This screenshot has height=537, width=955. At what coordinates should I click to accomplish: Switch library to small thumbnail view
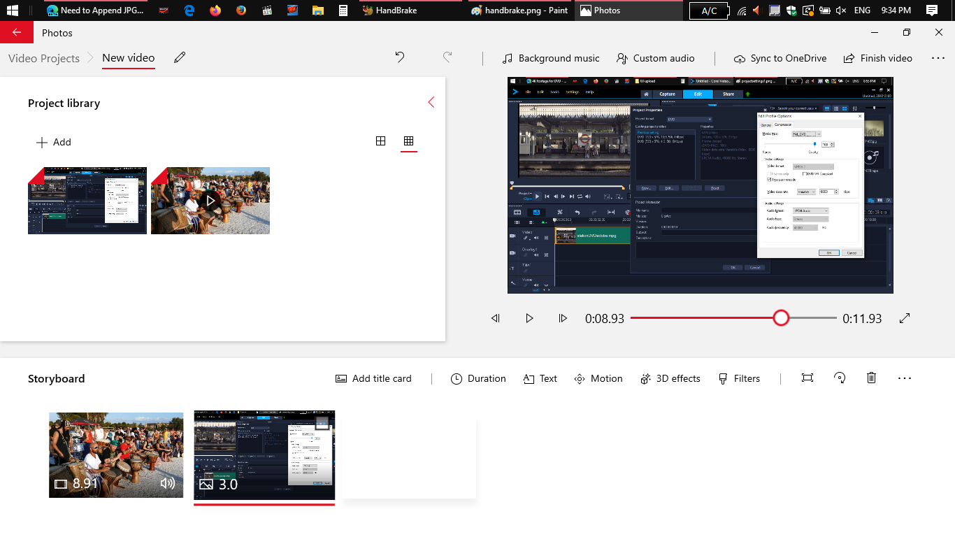(x=408, y=141)
